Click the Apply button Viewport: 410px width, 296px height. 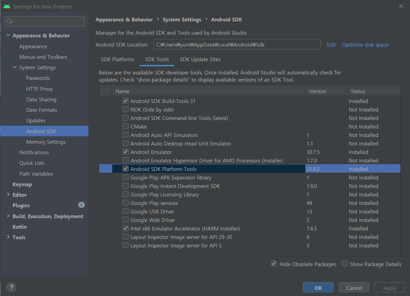390,288
